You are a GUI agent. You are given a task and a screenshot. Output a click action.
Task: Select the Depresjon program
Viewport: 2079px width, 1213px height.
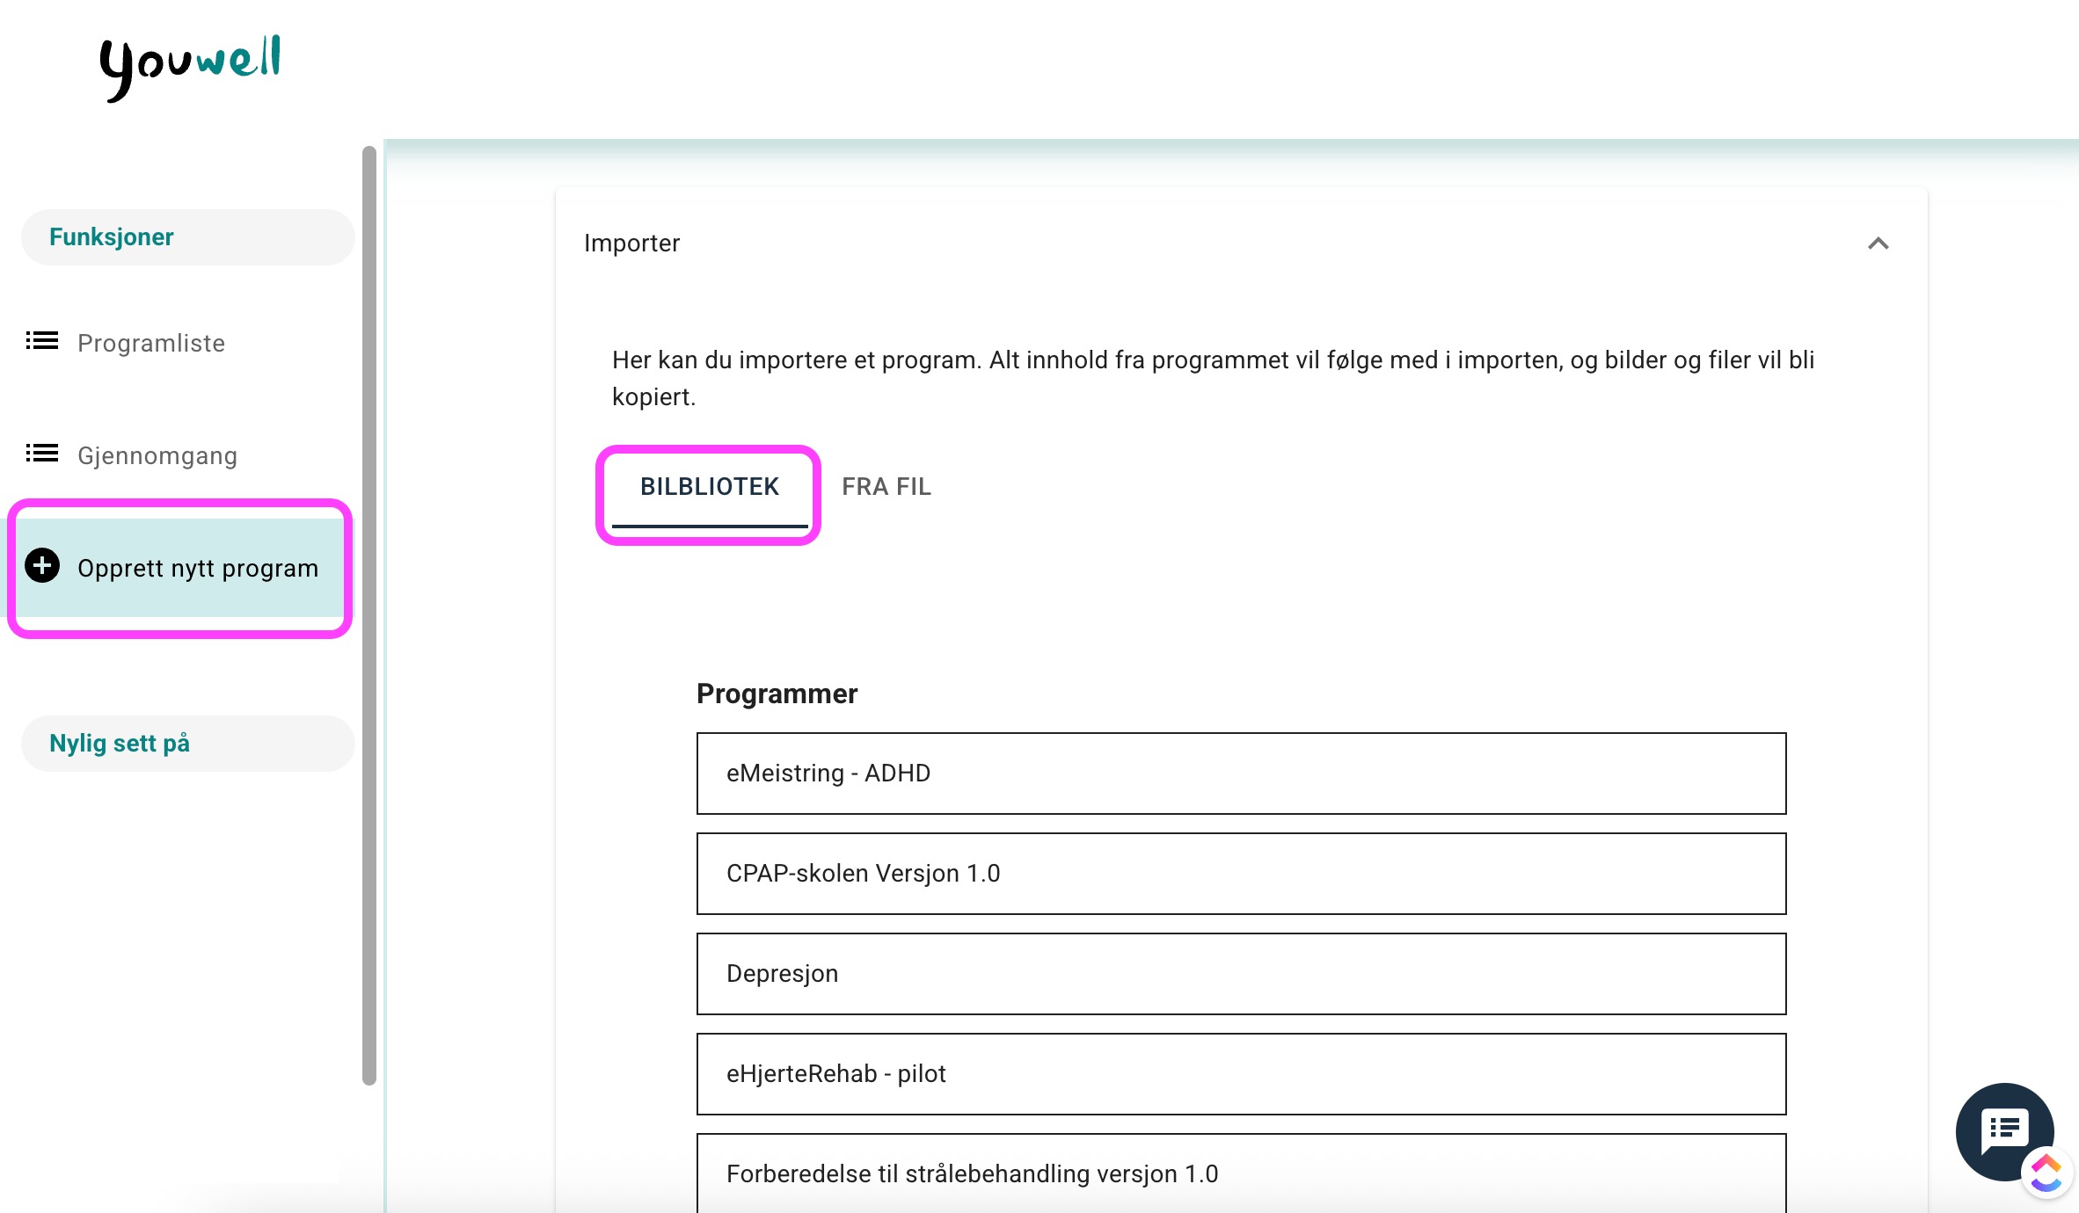(1240, 974)
